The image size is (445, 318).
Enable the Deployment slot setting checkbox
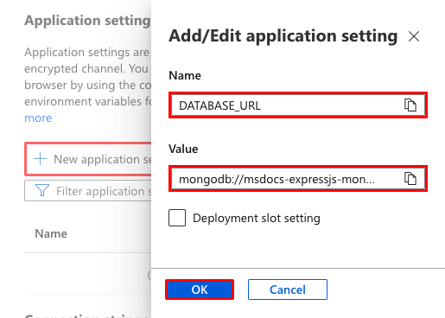177,218
